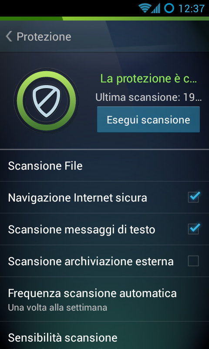Tap the green shield protection status icon
This screenshot has width=209, height=349.
click(46, 101)
